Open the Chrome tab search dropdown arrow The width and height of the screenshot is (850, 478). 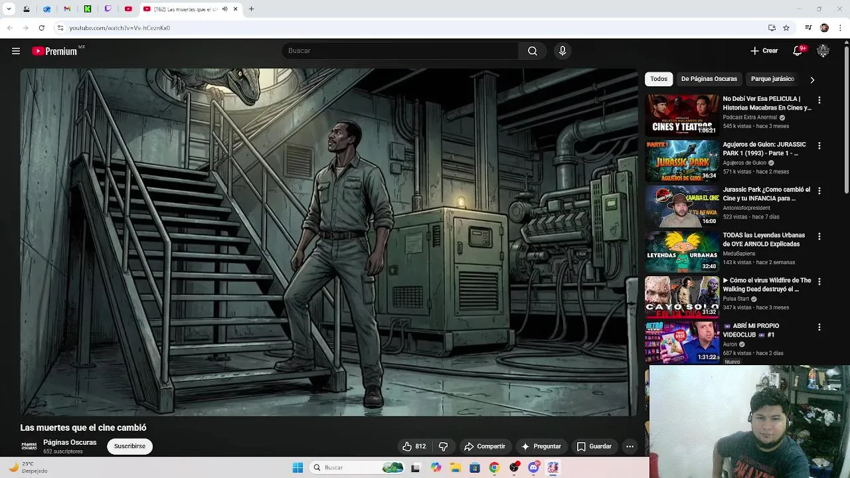tap(9, 9)
